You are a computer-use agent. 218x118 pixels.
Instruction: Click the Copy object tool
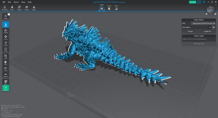(6, 56)
